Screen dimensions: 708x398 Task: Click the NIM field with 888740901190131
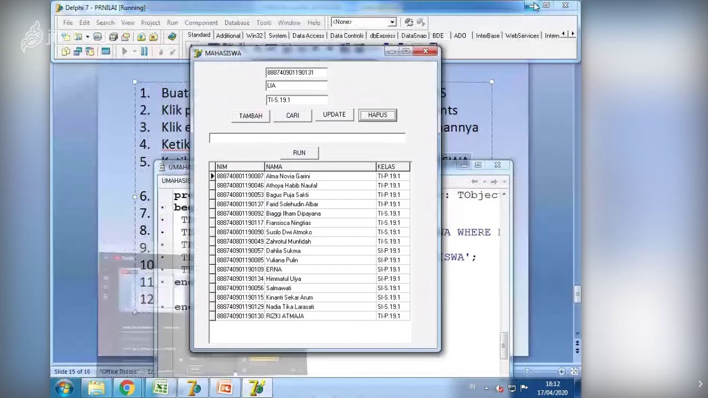coord(296,72)
